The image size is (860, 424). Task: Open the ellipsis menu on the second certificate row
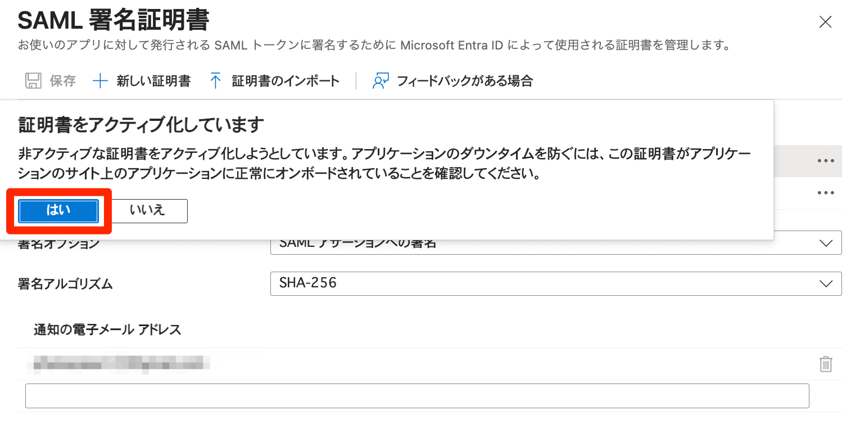(x=826, y=192)
